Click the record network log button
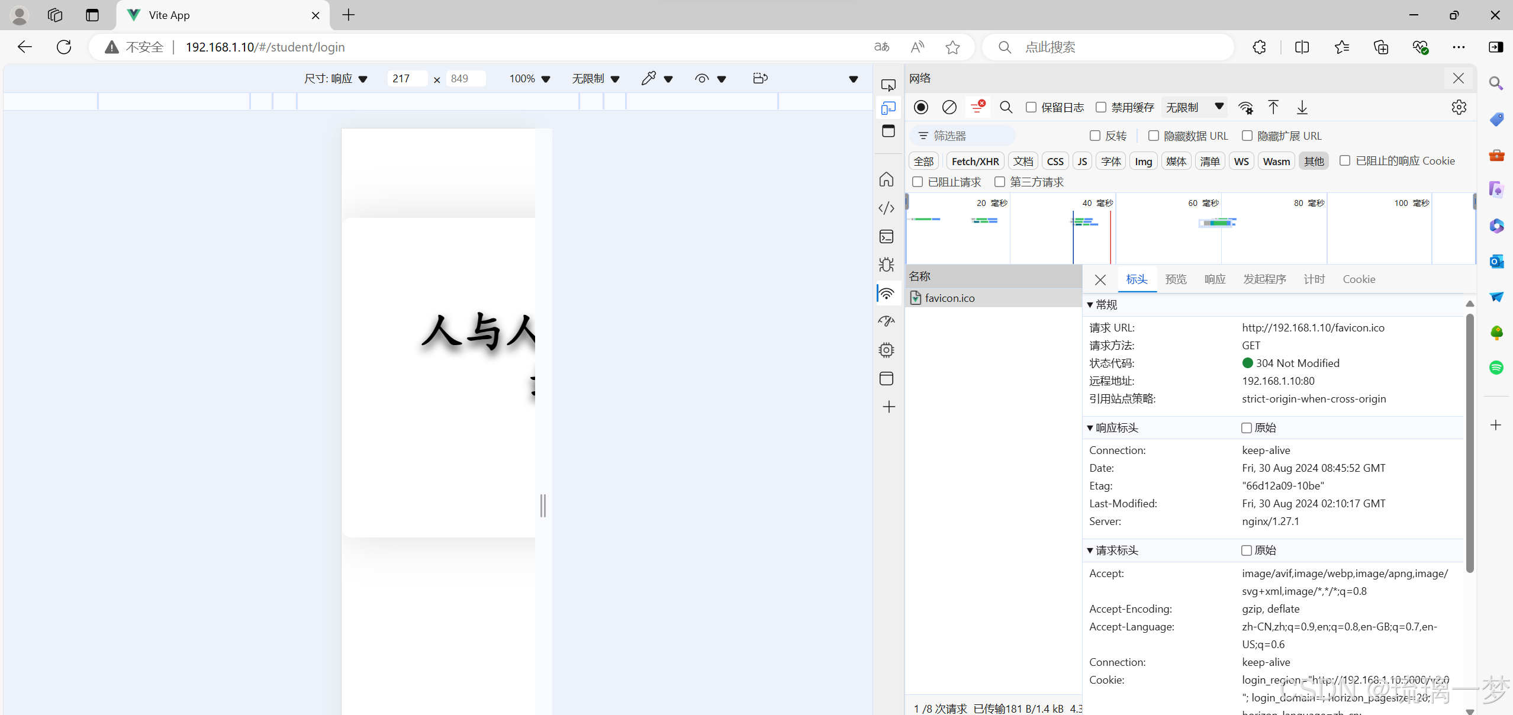Viewport: 1513px width, 715px height. pos(920,107)
